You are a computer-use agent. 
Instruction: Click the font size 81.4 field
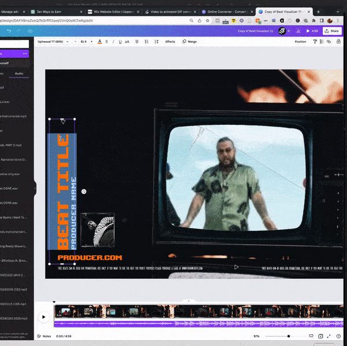[83, 42]
